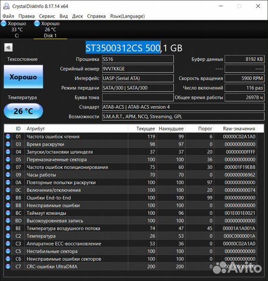The width and height of the screenshot is (268, 281).
Task: Select the Переназначенные сектора attribute name
Action: tap(57, 160)
